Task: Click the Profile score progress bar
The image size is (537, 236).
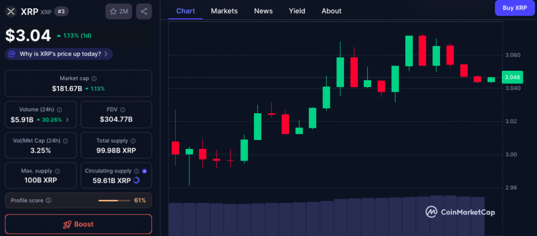Action: tap(114, 200)
